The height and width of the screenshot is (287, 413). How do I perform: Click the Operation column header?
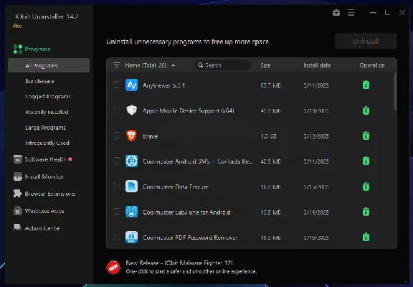(x=372, y=65)
